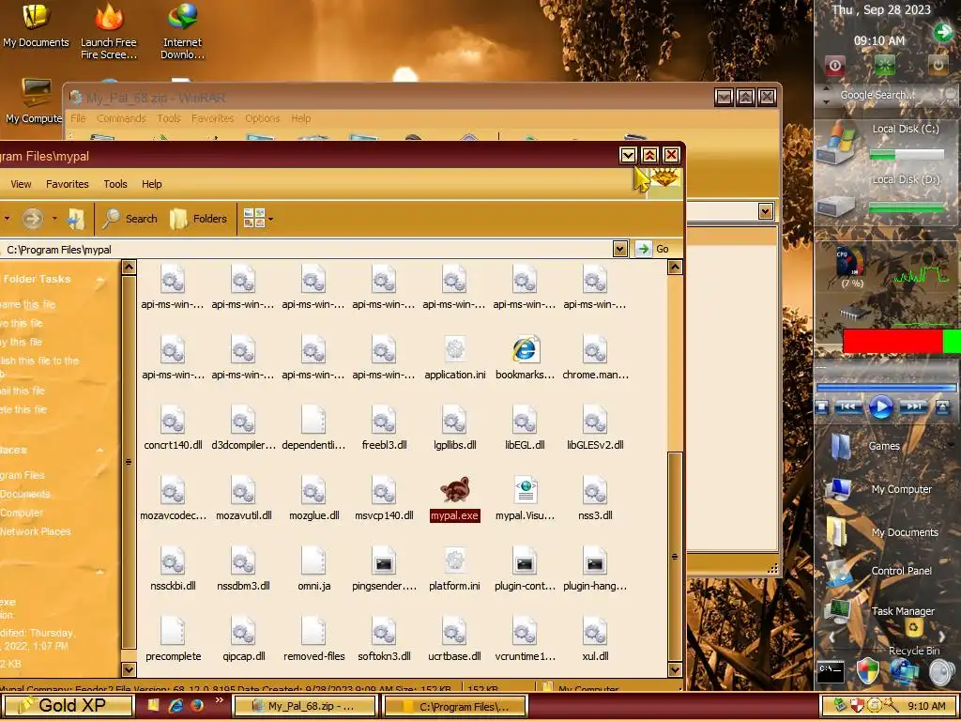This screenshot has width=961, height=721.
Task: Select softokn3.dll file
Action: coord(384,640)
